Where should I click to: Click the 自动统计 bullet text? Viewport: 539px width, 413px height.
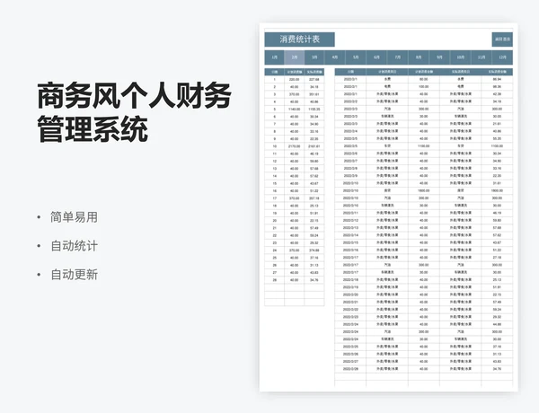(x=74, y=246)
